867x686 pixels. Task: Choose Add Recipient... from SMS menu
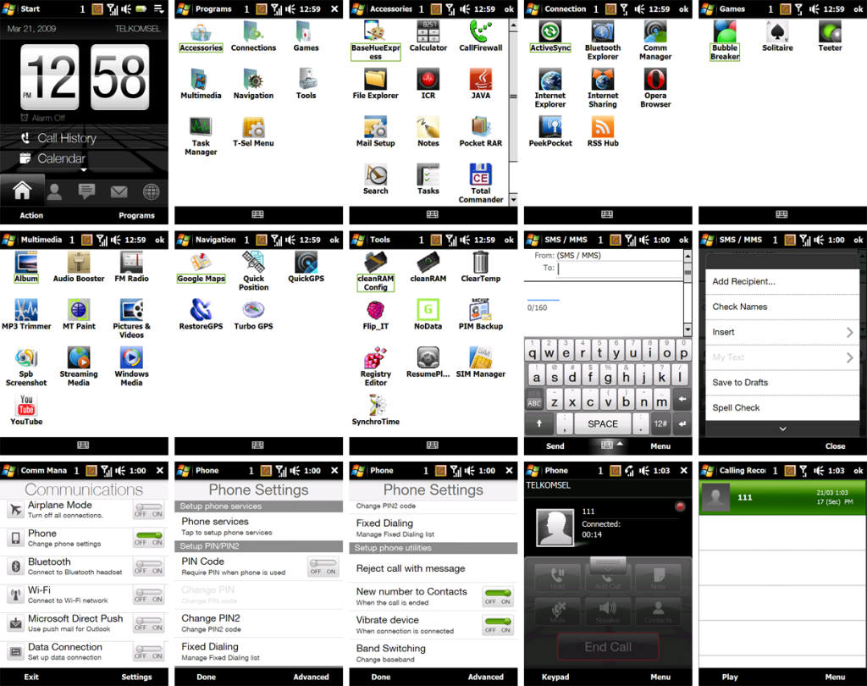[x=782, y=281]
